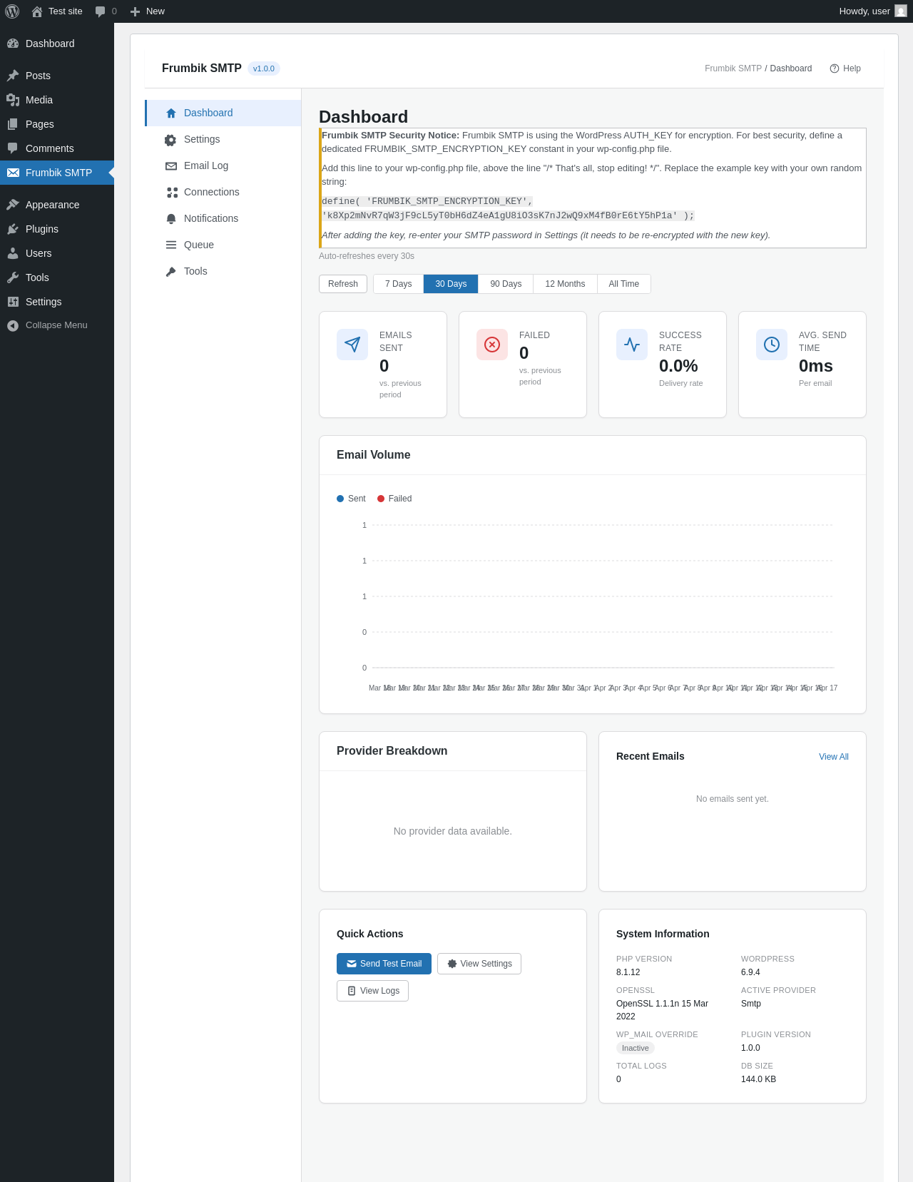The width and height of the screenshot is (913, 1182).
Task: Click the Notifications bell icon
Action: tap(171, 219)
